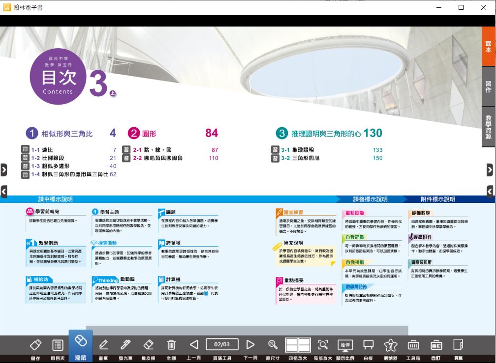Open section 1-2 比例線段
The height and width of the screenshot is (363, 496).
tap(47, 158)
